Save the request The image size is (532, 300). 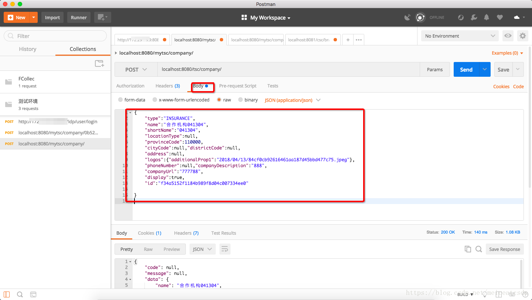pos(503,69)
